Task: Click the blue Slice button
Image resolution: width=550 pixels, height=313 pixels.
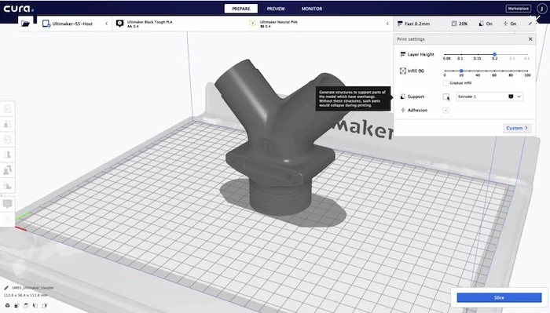Action: click(x=499, y=297)
